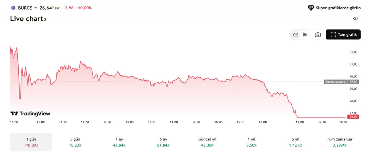
Task: Open the embed code icon
Action: (356, 18)
